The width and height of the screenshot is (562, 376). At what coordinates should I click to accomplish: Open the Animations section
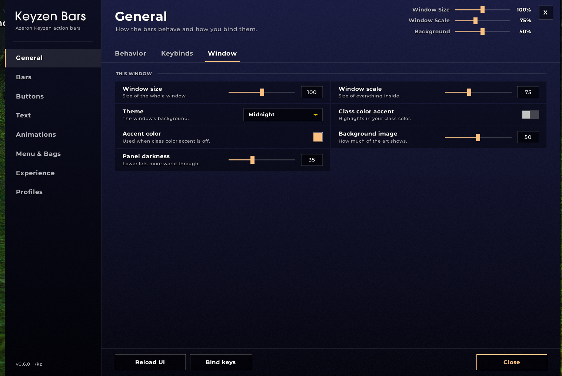pos(53,134)
